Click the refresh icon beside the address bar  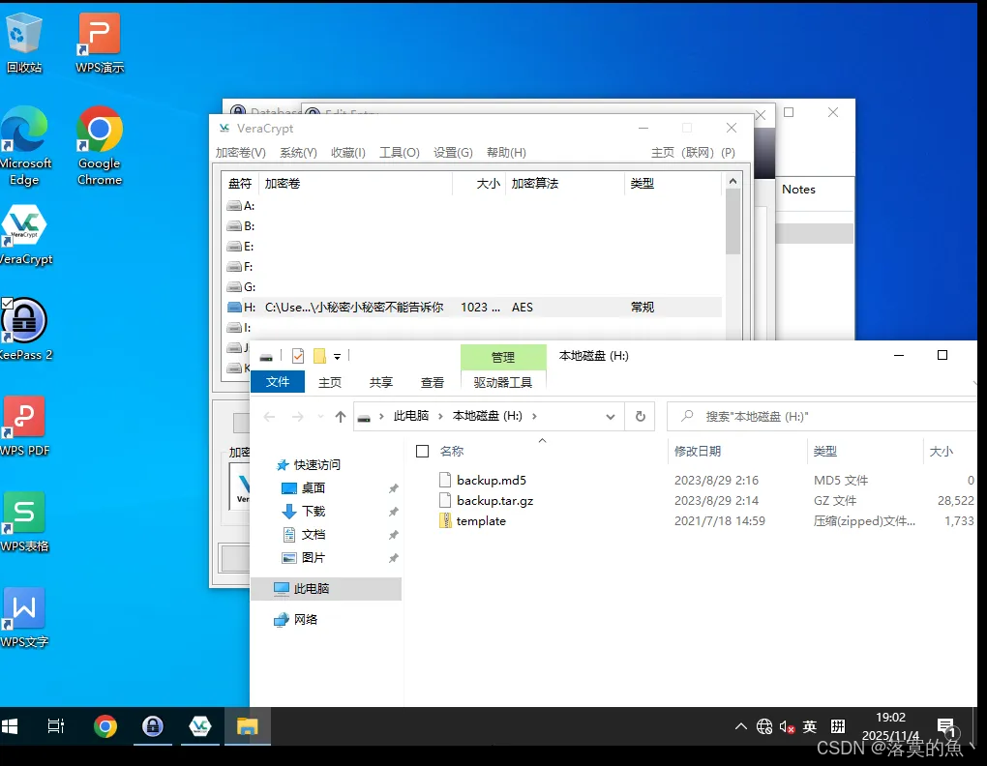pos(641,416)
